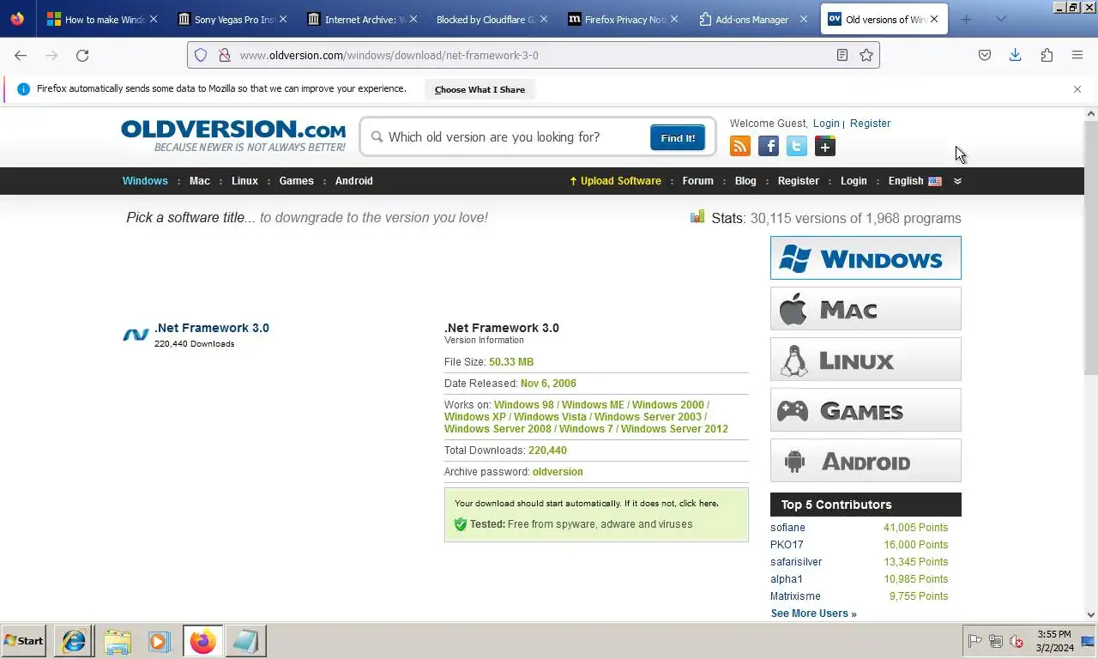Open the Android menu item in navbar
This screenshot has height=659, width=1098.
(353, 181)
